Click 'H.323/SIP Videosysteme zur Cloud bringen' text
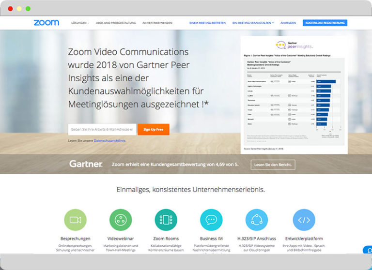Viewport: 372px width, 270px height. click(x=256, y=248)
